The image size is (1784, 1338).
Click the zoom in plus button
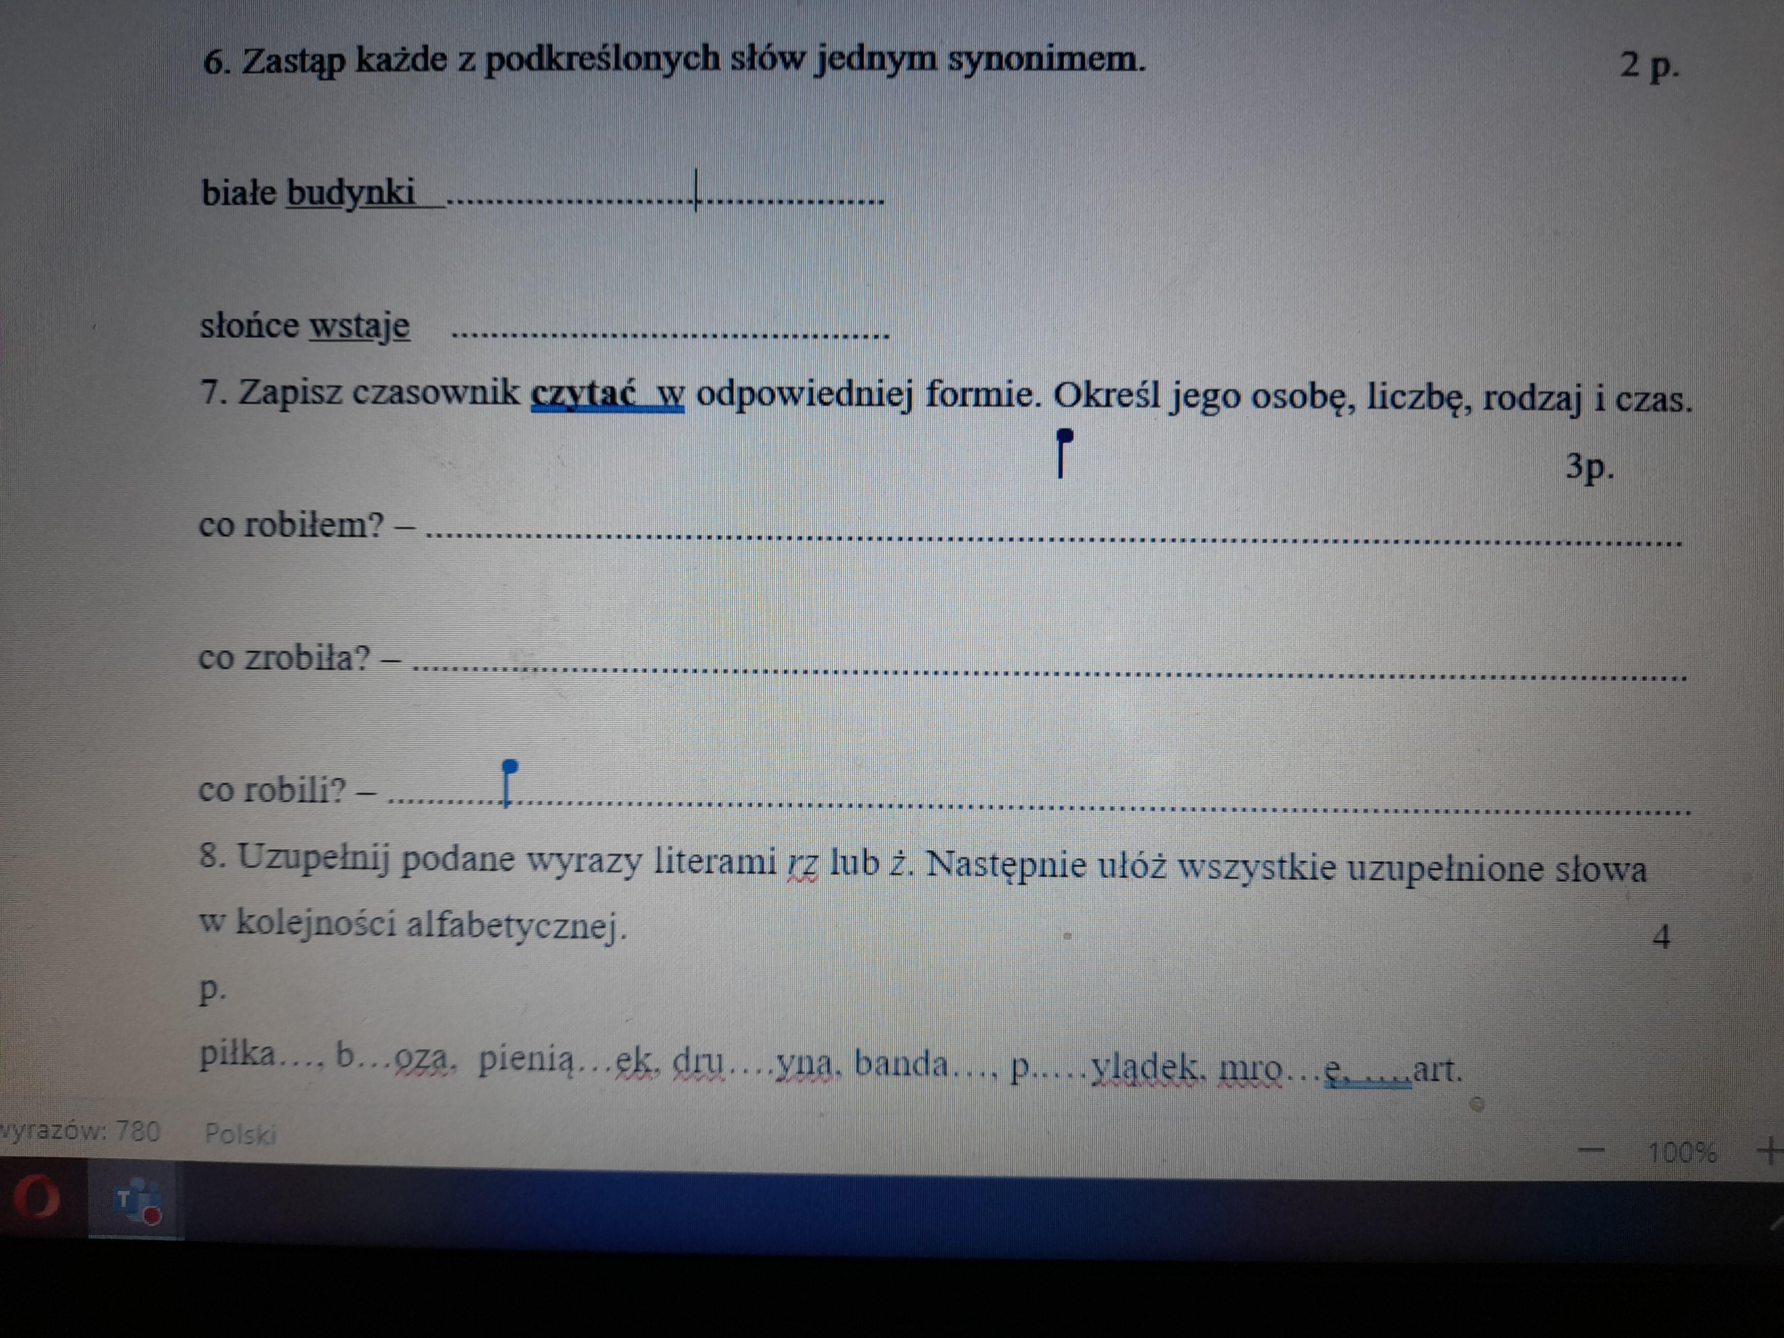point(1771,1150)
